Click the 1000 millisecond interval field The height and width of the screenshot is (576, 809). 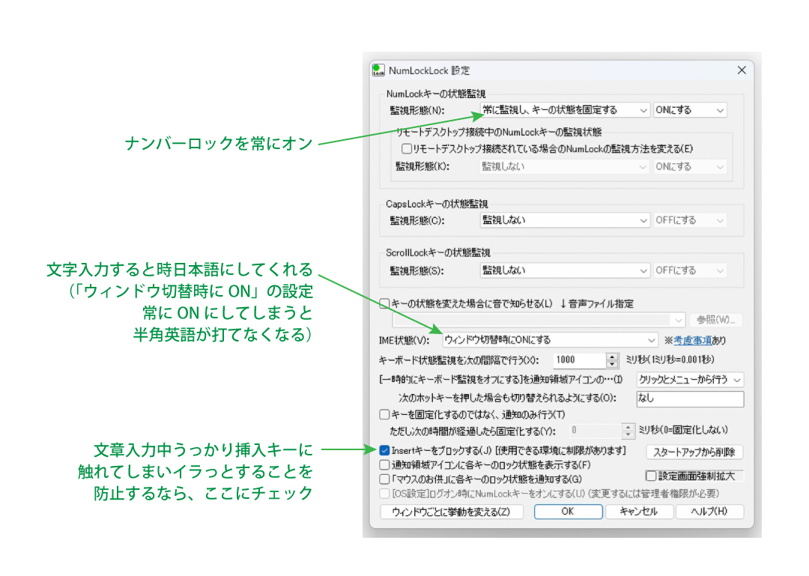coord(579,360)
